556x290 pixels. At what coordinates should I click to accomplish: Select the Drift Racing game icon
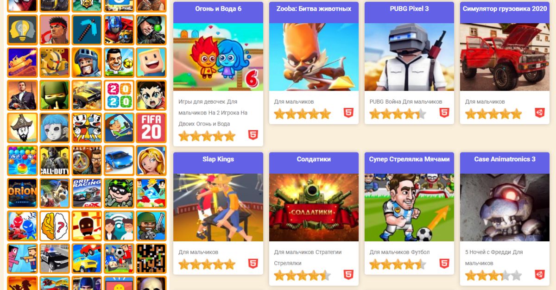[87, 193]
